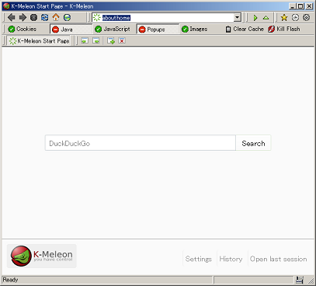Open new tab with green arrow icon

point(111,40)
